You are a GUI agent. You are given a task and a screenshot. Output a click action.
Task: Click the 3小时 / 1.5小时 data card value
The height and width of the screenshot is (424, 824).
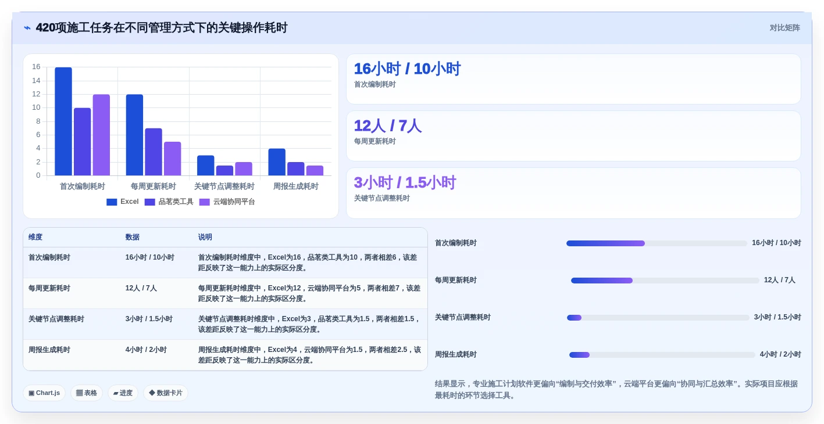coord(405,183)
